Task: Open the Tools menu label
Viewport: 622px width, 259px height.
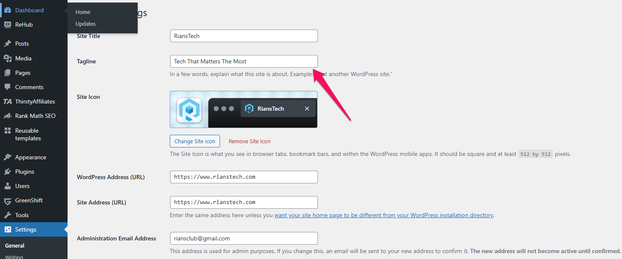Action: pyautogui.click(x=22, y=215)
